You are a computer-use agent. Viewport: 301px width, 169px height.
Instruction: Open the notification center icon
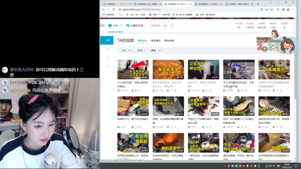click(296, 166)
